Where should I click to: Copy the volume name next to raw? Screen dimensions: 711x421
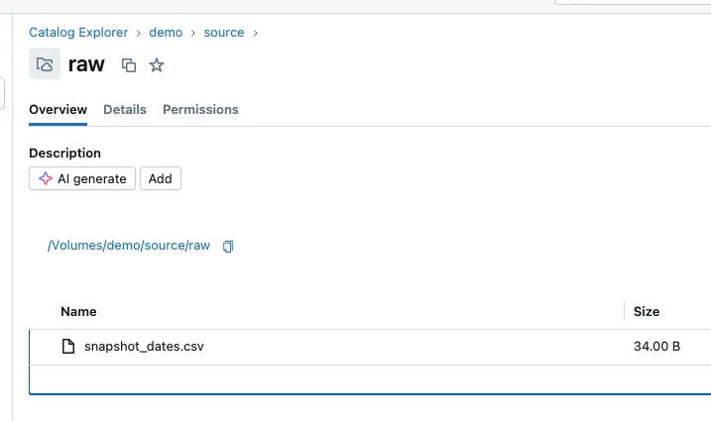click(x=128, y=65)
